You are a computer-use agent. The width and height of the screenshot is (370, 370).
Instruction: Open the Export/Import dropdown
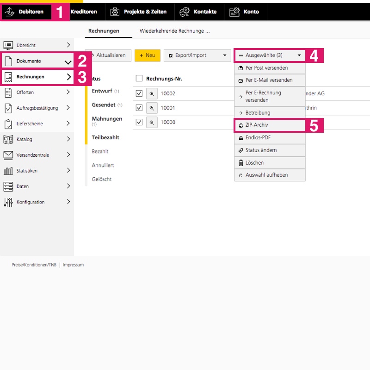pyautogui.click(x=197, y=55)
